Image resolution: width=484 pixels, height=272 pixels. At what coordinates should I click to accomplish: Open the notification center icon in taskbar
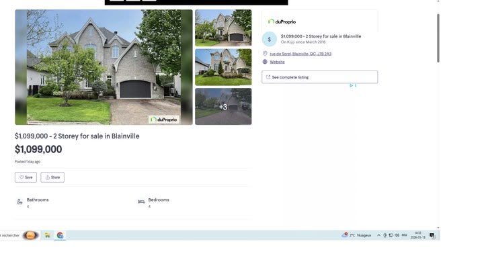tap(432, 236)
